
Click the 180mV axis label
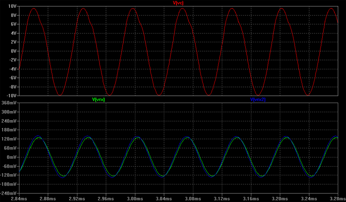(9, 130)
